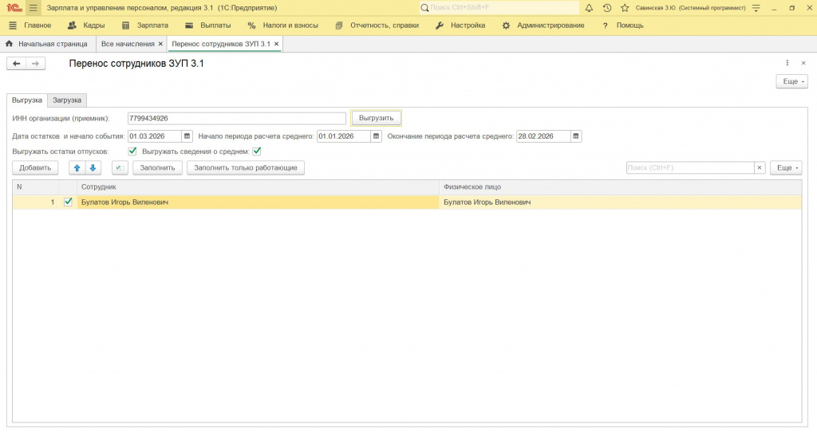
Task: Move row down with blue arrow
Action: (93, 167)
